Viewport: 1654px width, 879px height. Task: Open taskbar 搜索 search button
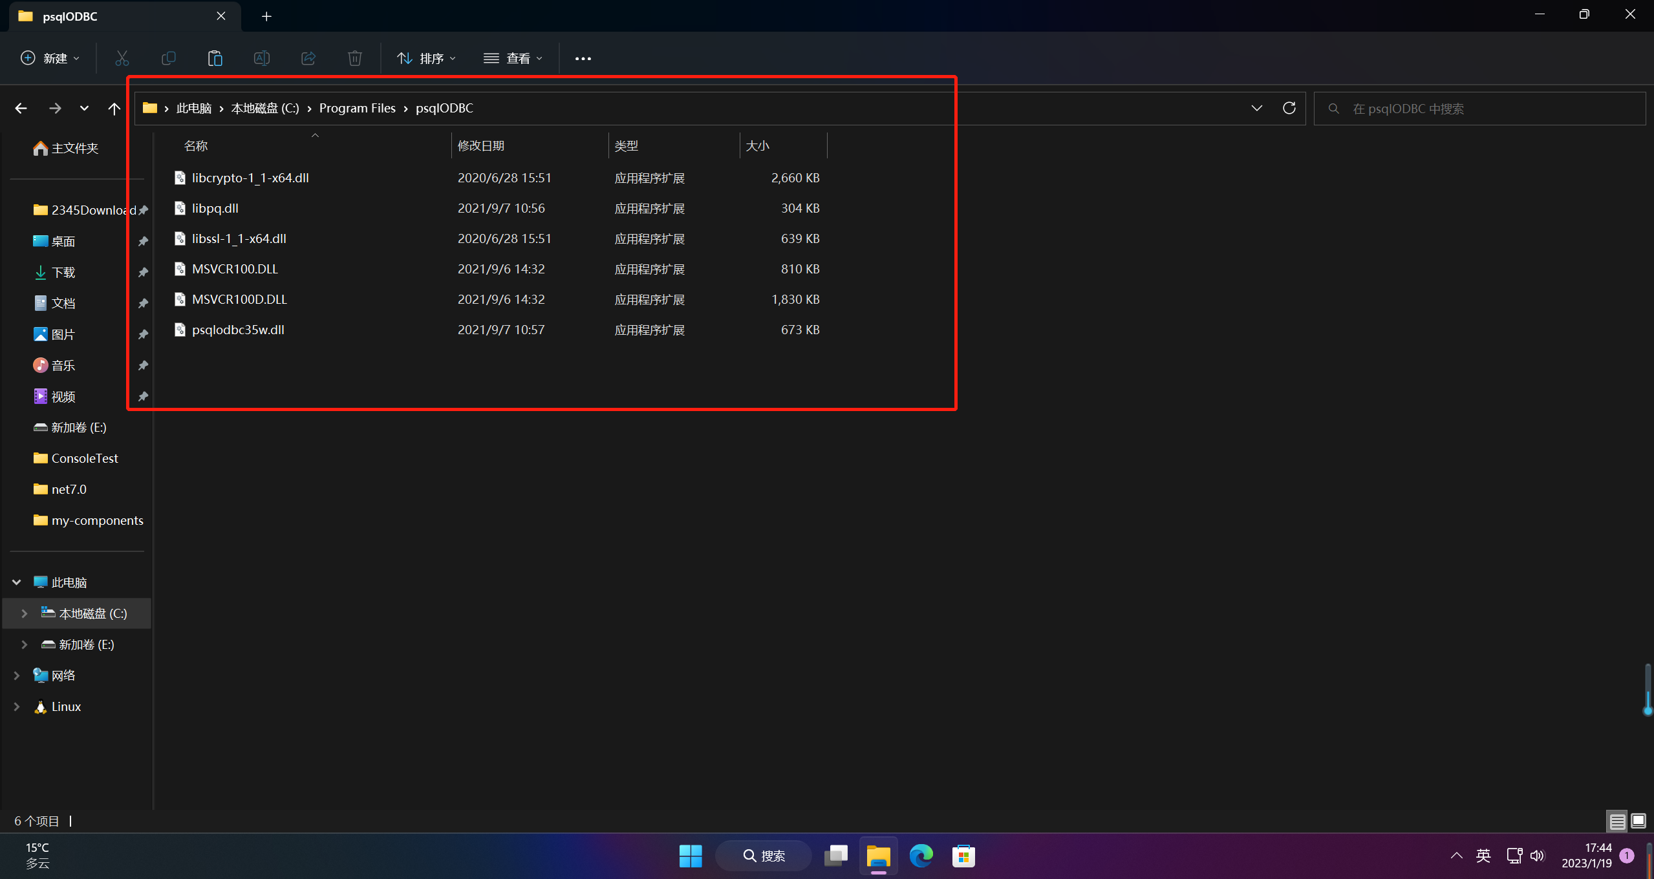click(763, 856)
